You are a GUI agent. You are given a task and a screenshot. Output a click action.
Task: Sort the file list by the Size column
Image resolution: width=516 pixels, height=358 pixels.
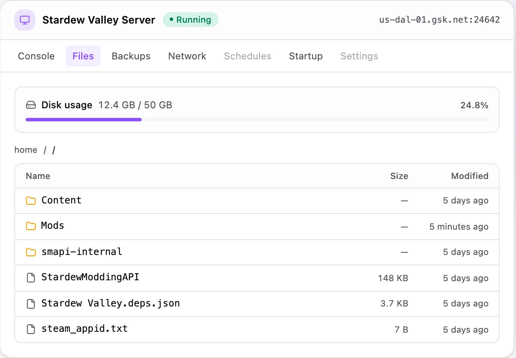[x=399, y=176]
